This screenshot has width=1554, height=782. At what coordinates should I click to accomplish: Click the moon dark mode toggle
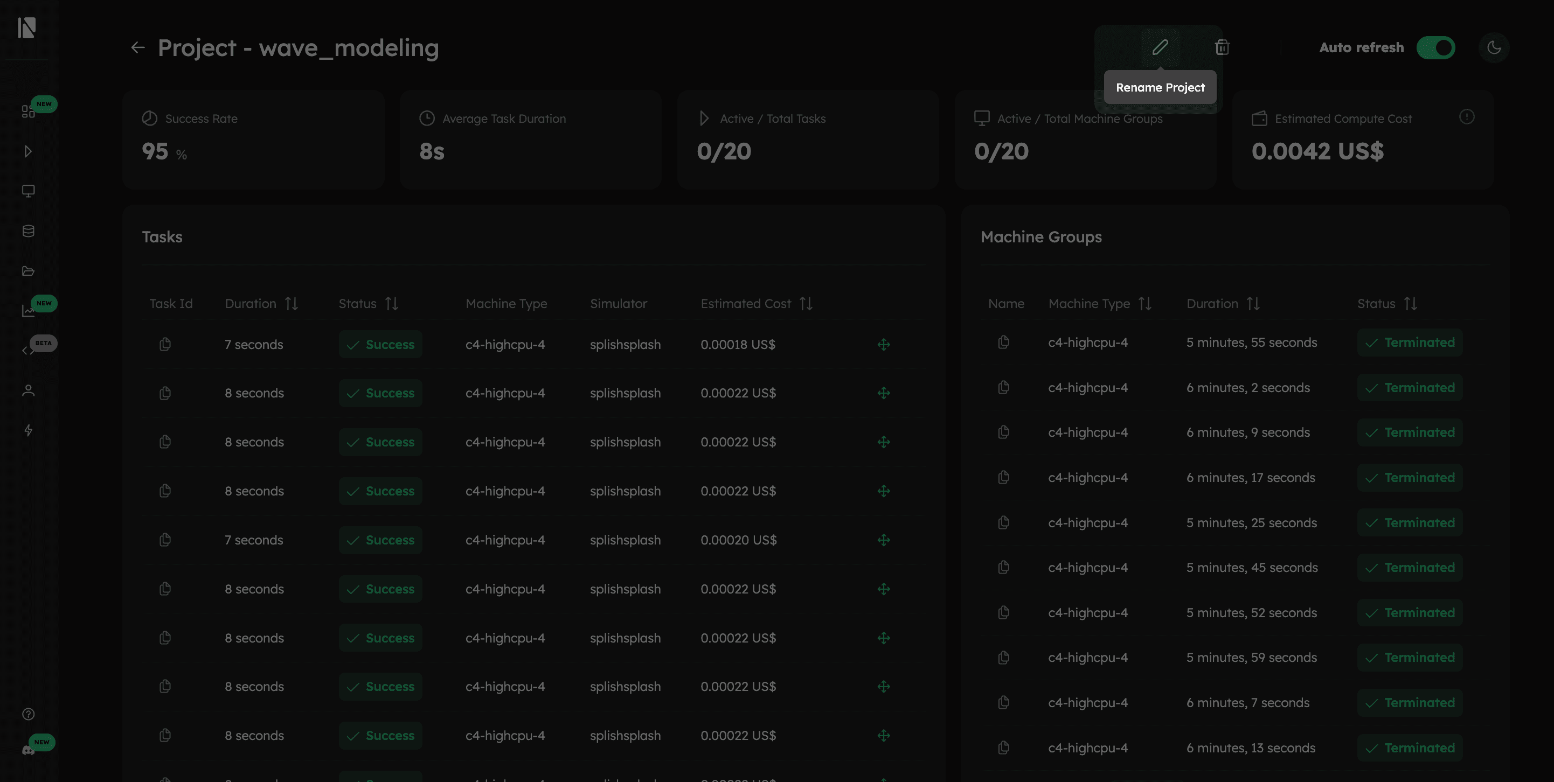point(1494,47)
